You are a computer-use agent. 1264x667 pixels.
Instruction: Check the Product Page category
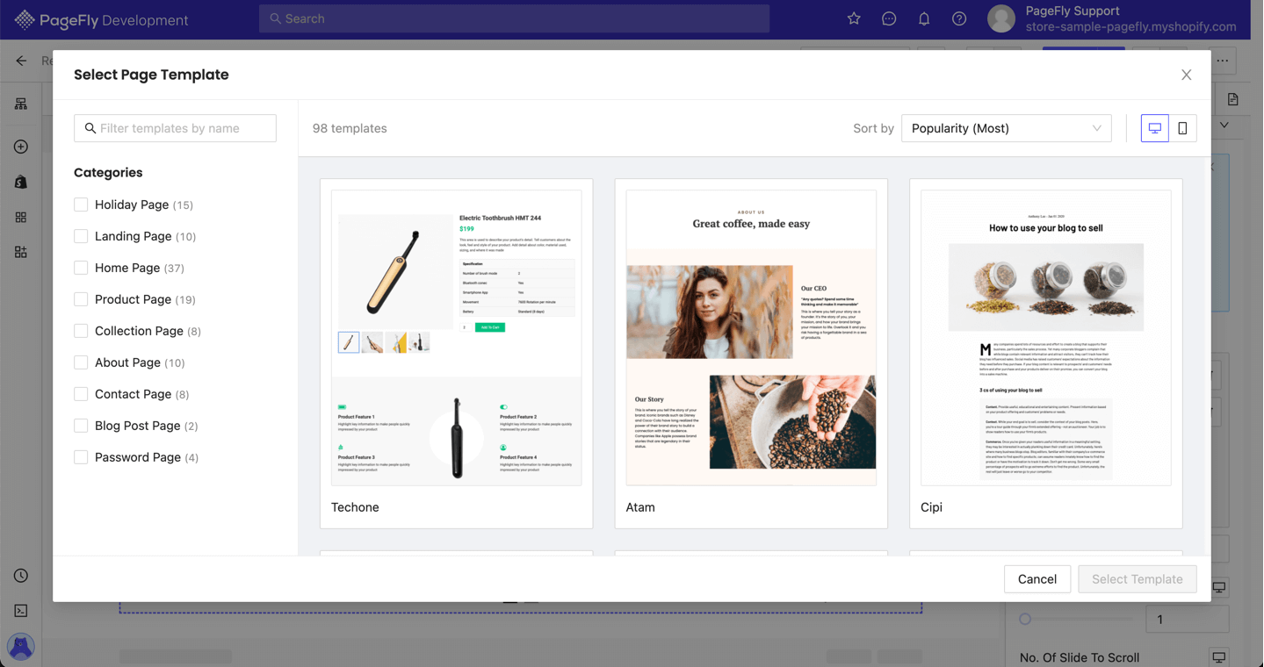coord(81,299)
